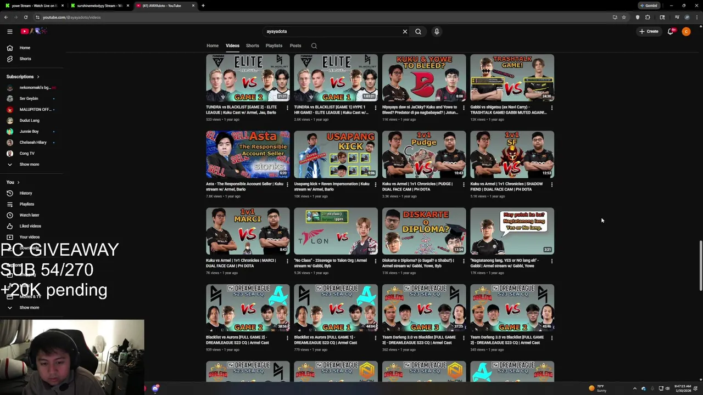Open Shorts in the left sidebar
703x395 pixels.
[25, 59]
